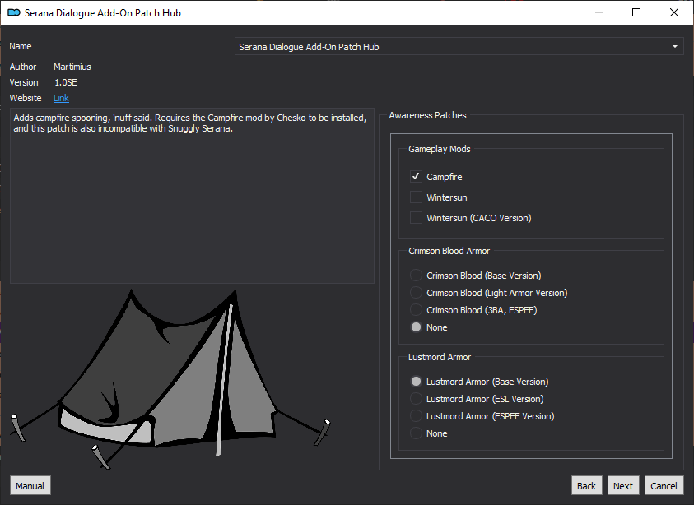The height and width of the screenshot is (505, 694).
Task: Close the Patch Hub window
Action: tap(673, 12)
